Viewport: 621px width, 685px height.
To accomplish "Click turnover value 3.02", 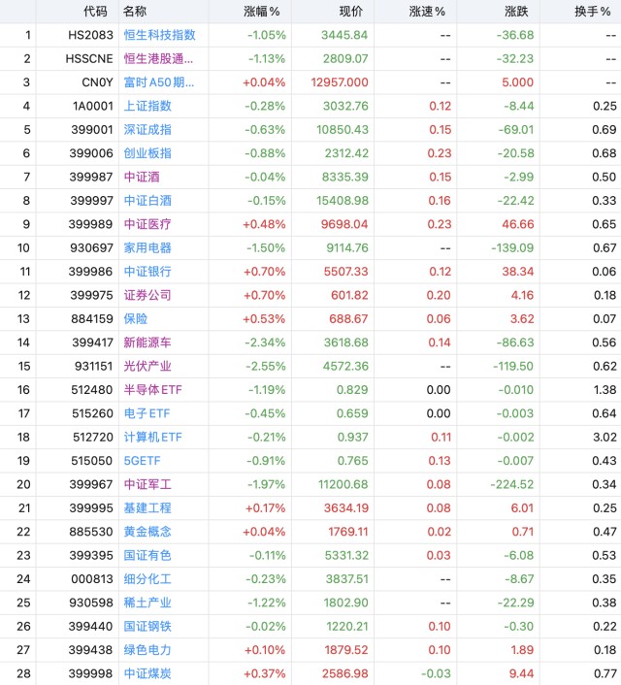I will point(605,437).
